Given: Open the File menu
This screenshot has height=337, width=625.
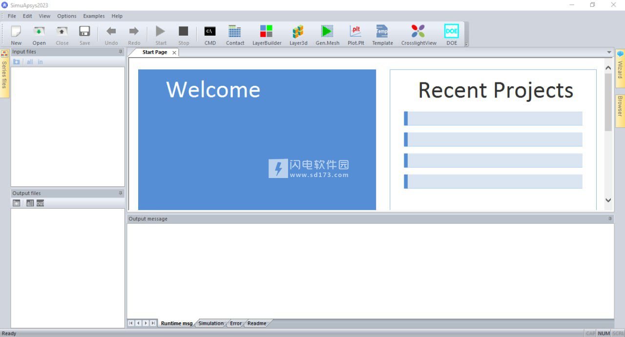Looking at the screenshot, I should [x=12, y=16].
